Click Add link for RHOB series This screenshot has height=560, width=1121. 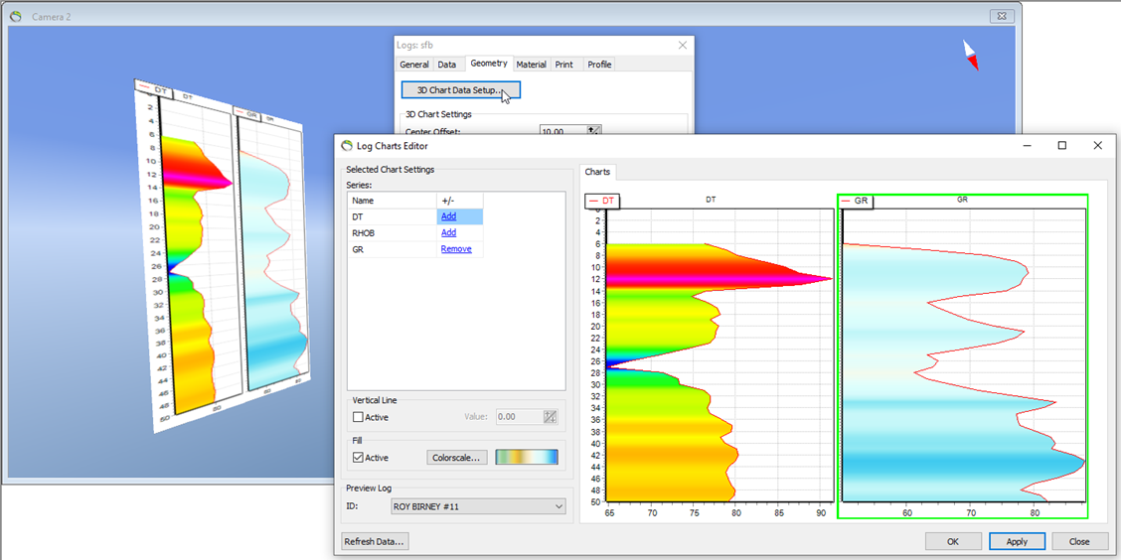448,233
